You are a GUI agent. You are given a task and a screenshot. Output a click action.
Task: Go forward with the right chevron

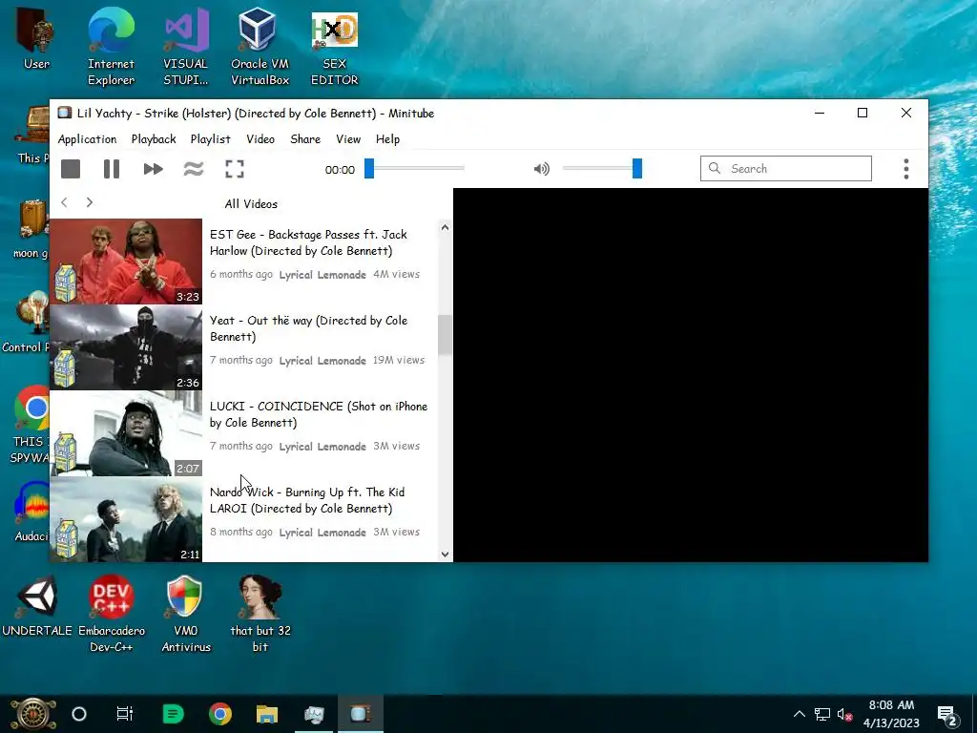click(x=90, y=202)
